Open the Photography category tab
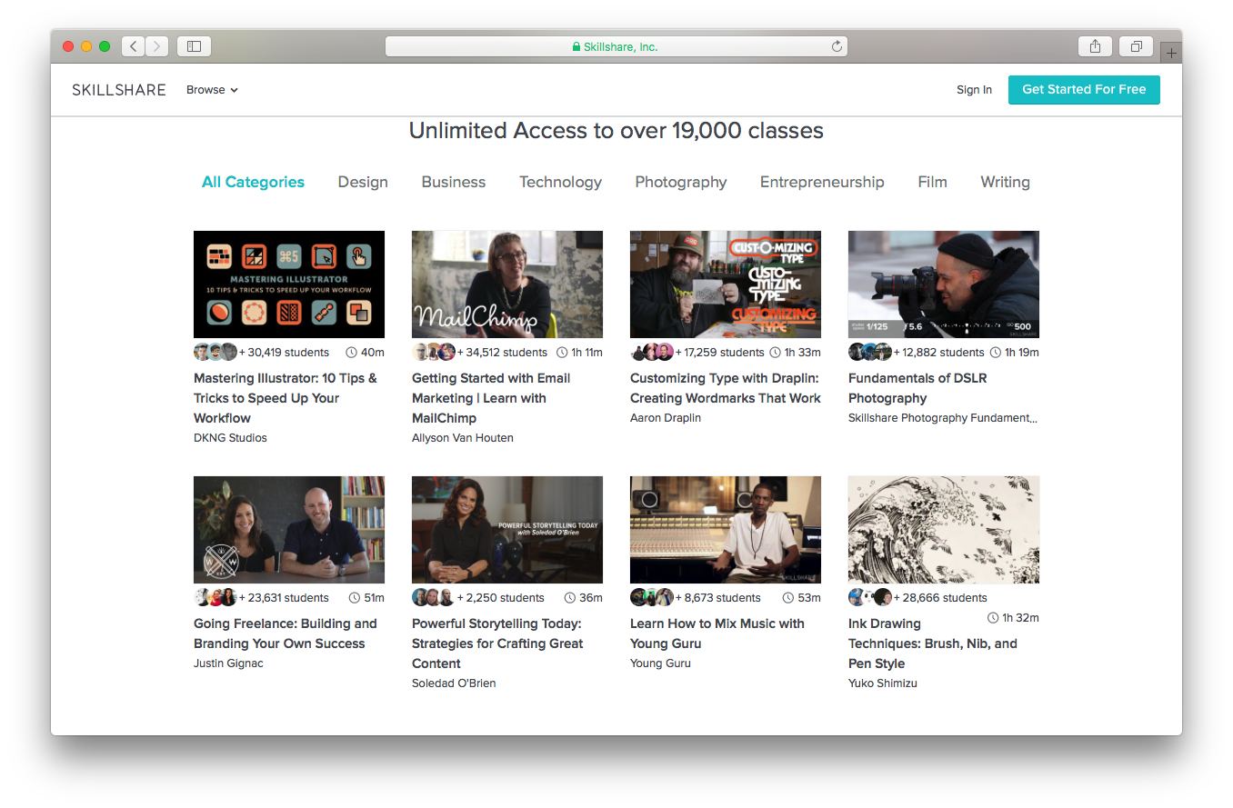Image resolution: width=1233 pixels, height=808 pixels. [x=681, y=182]
